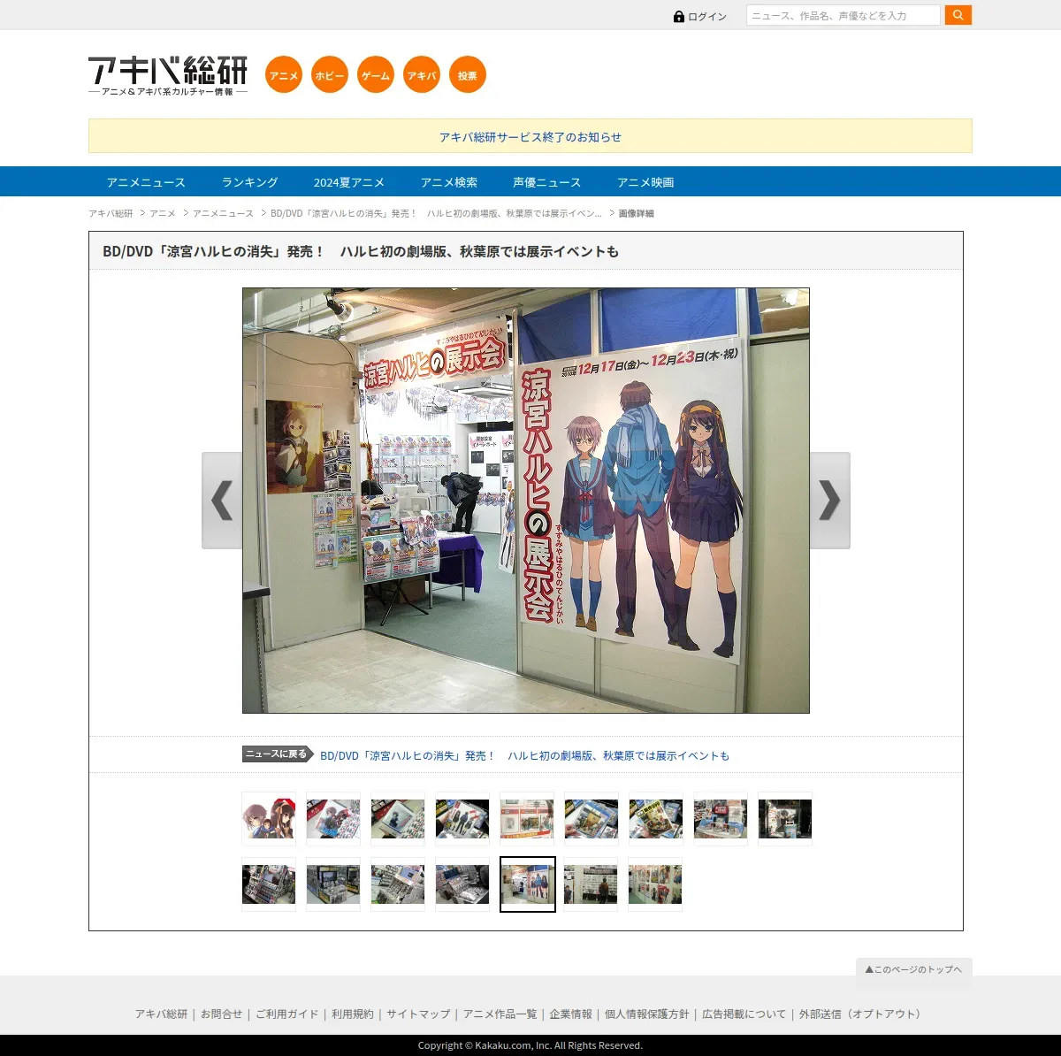
Task: Select fifth thumbnail in top row
Action: tap(527, 819)
